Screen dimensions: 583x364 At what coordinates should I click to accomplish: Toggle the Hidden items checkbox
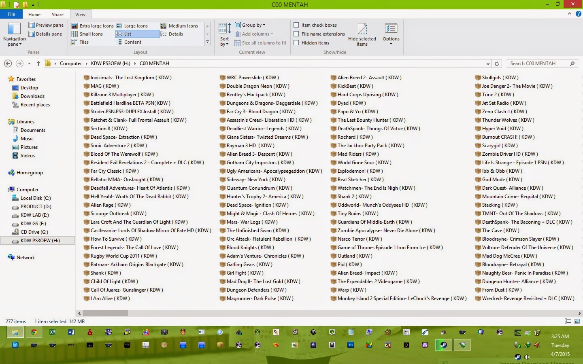pyautogui.click(x=296, y=43)
